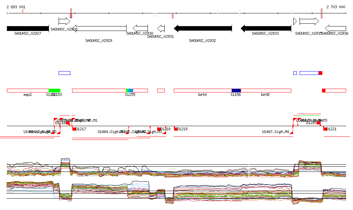Click the D1216 red marker

pos(68,123)
